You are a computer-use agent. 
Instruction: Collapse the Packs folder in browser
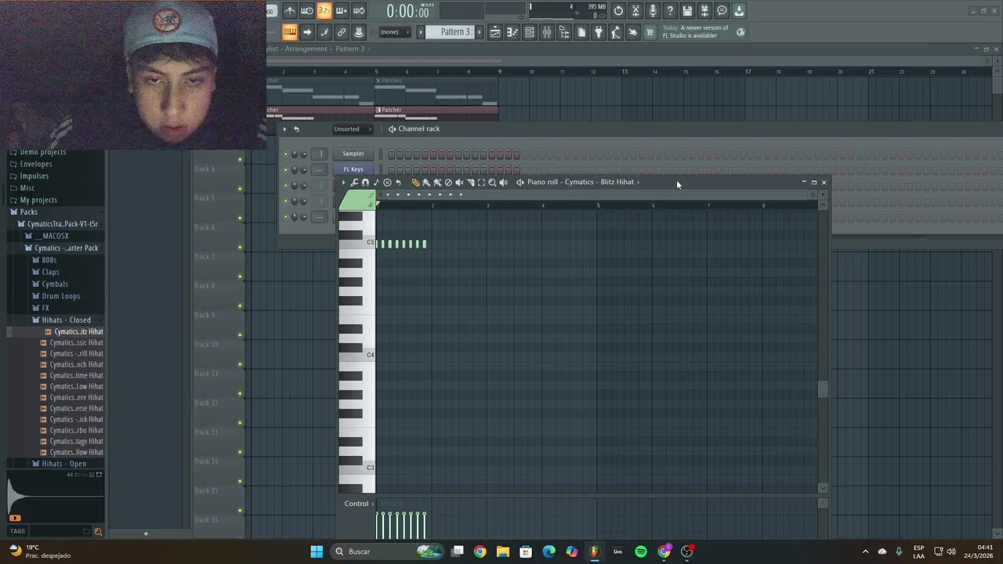(x=28, y=212)
